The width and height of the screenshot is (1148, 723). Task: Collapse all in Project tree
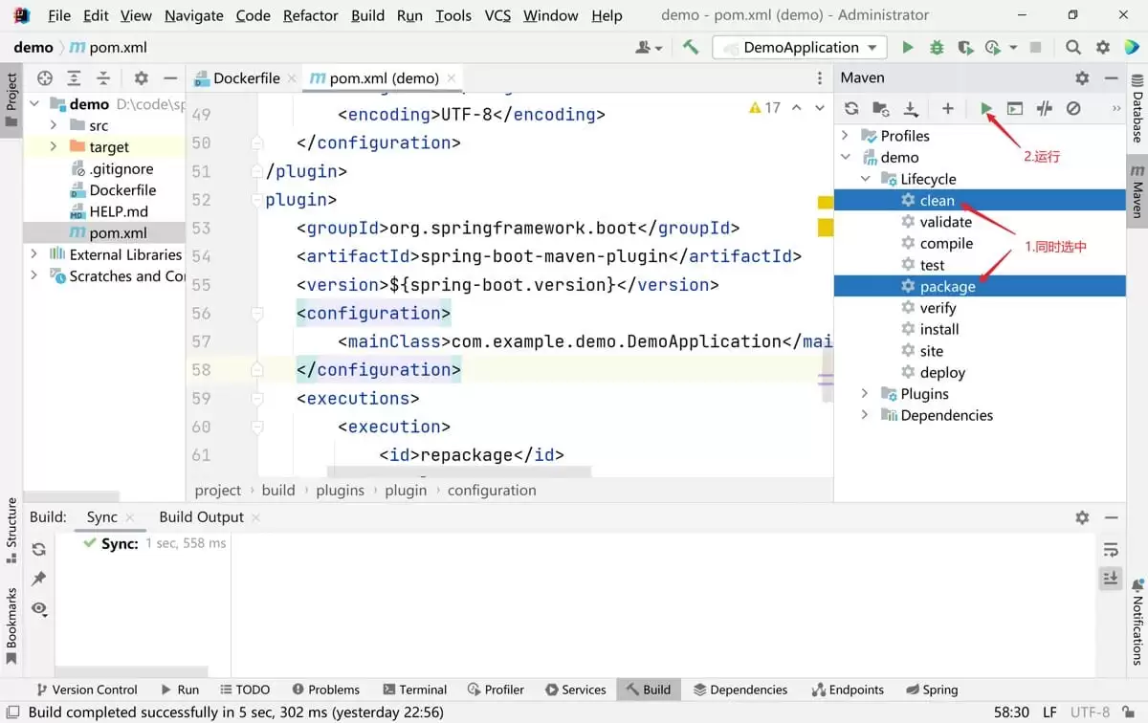(103, 78)
